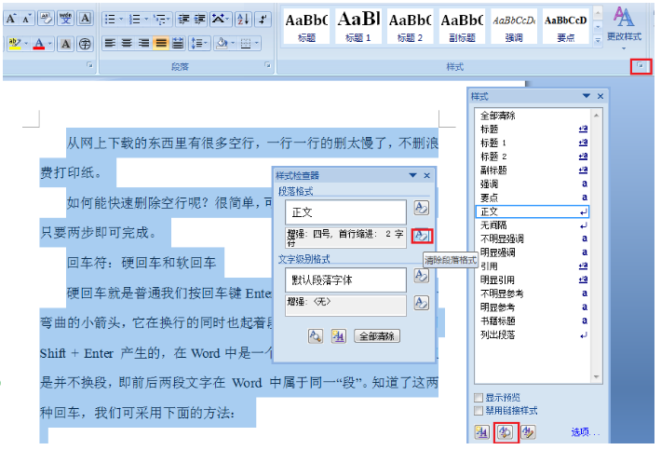
Task: Open the Asian Layout tool
Action: coord(220,19)
